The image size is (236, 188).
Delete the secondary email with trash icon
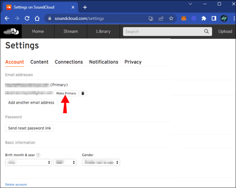83,93
